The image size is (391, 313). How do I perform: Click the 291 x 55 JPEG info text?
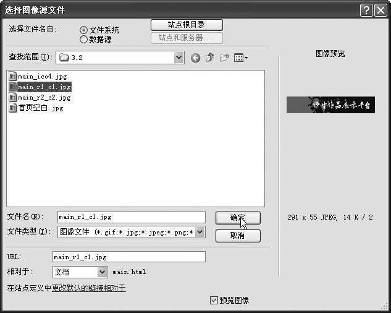click(330, 217)
